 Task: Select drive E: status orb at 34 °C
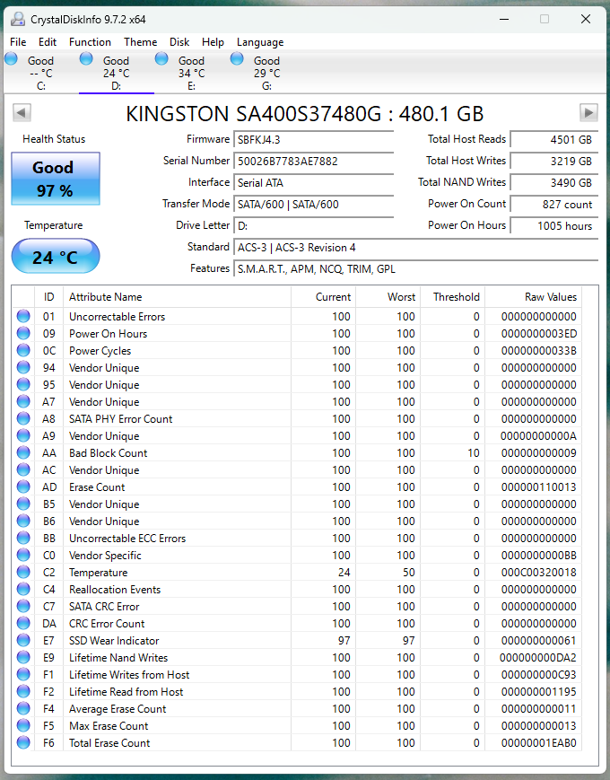click(x=161, y=58)
